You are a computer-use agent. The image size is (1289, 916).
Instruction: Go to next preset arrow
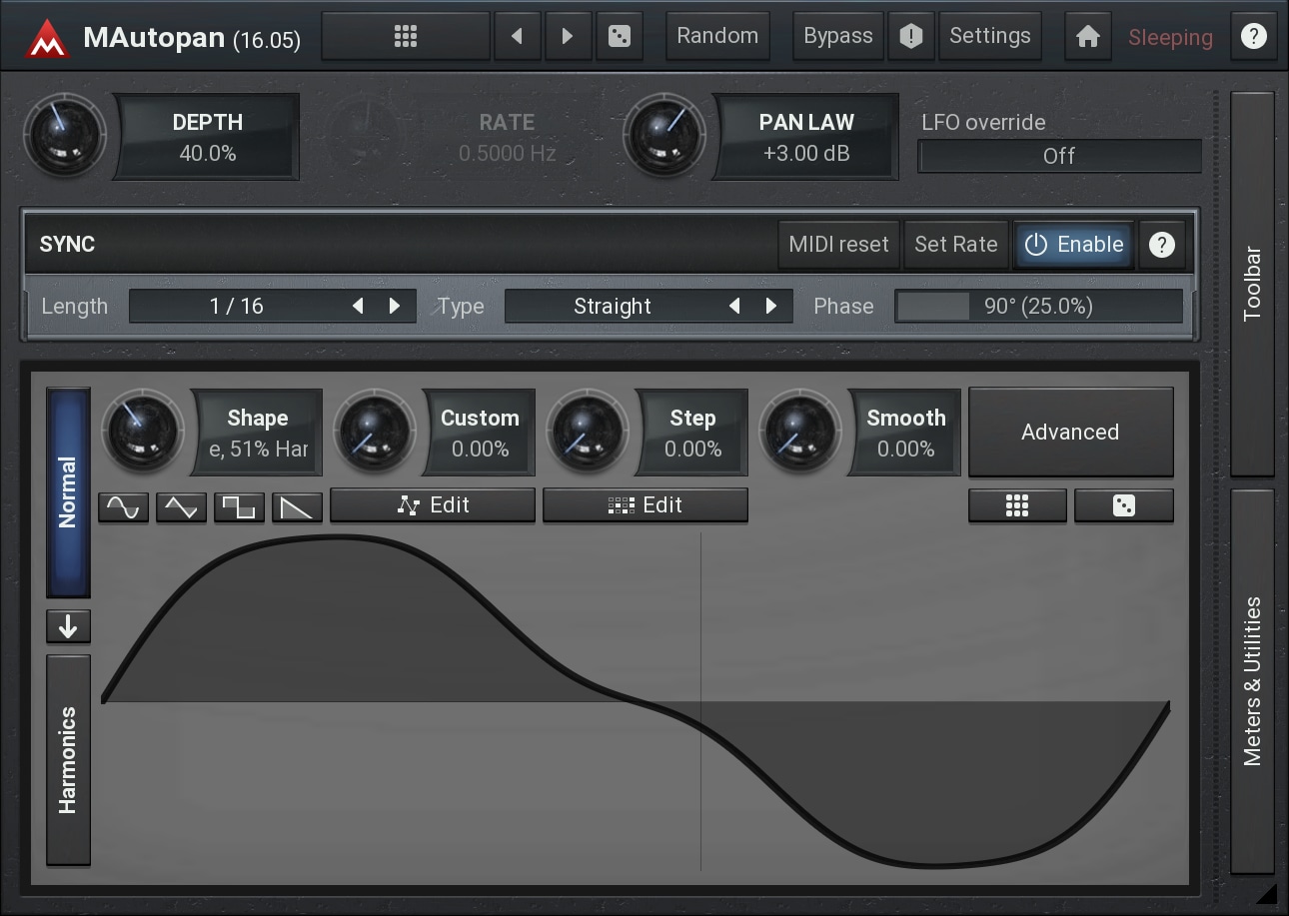pyautogui.click(x=568, y=37)
